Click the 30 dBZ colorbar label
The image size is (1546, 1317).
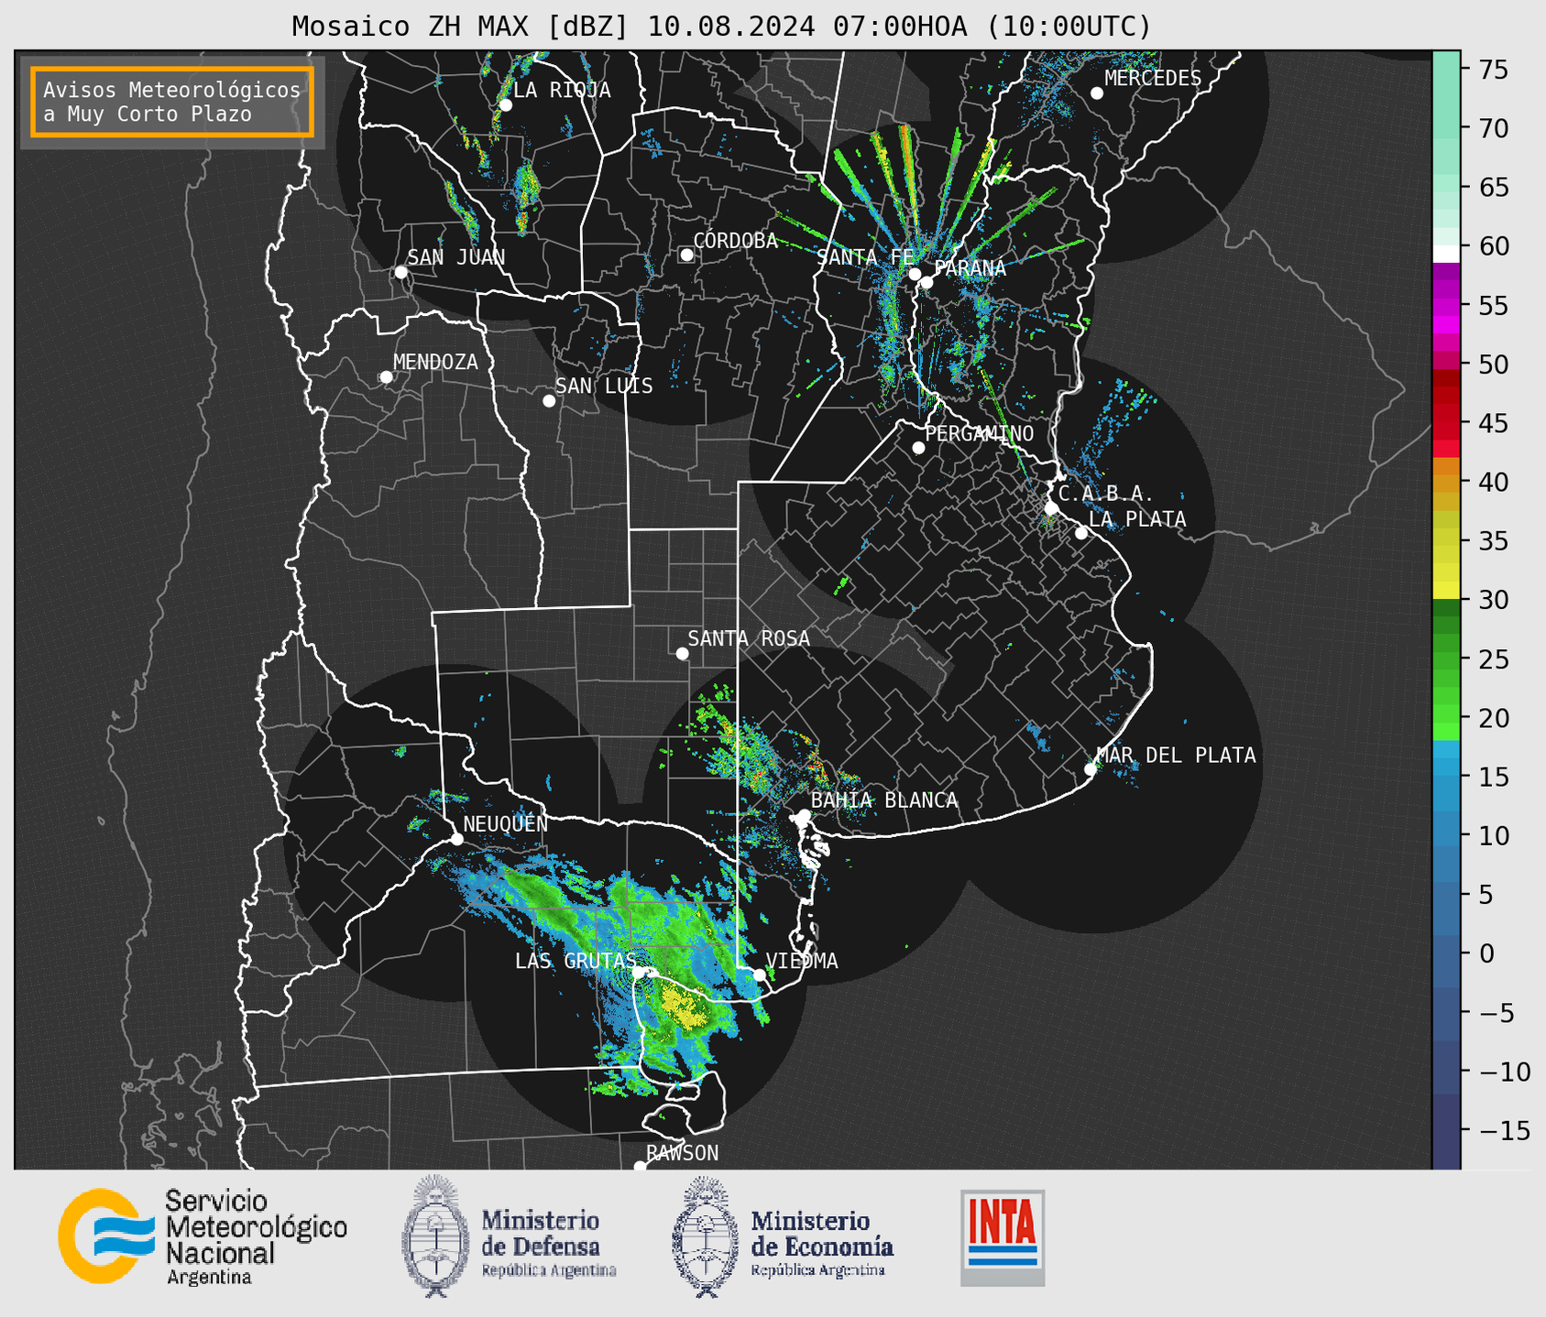(1494, 600)
